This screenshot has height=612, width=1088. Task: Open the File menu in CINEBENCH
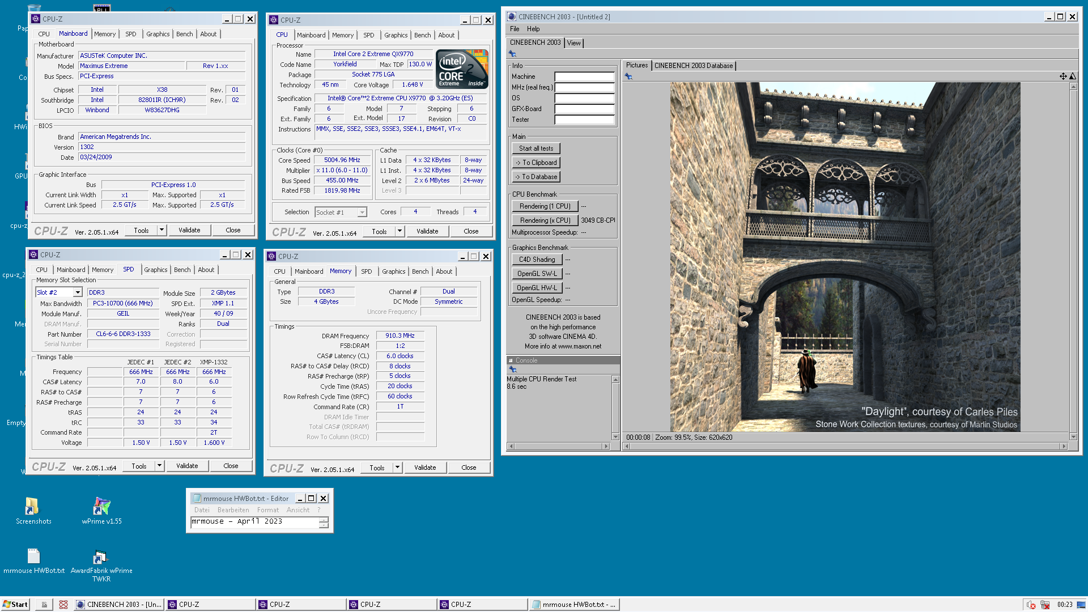515,29
